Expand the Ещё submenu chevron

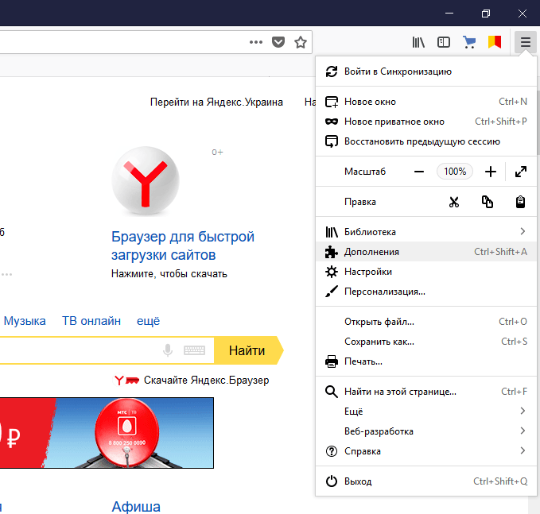523,412
